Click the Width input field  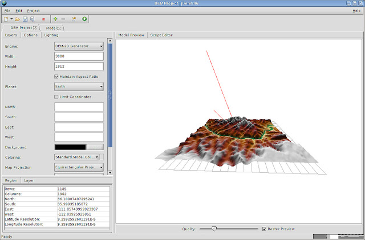coord(79,56)
